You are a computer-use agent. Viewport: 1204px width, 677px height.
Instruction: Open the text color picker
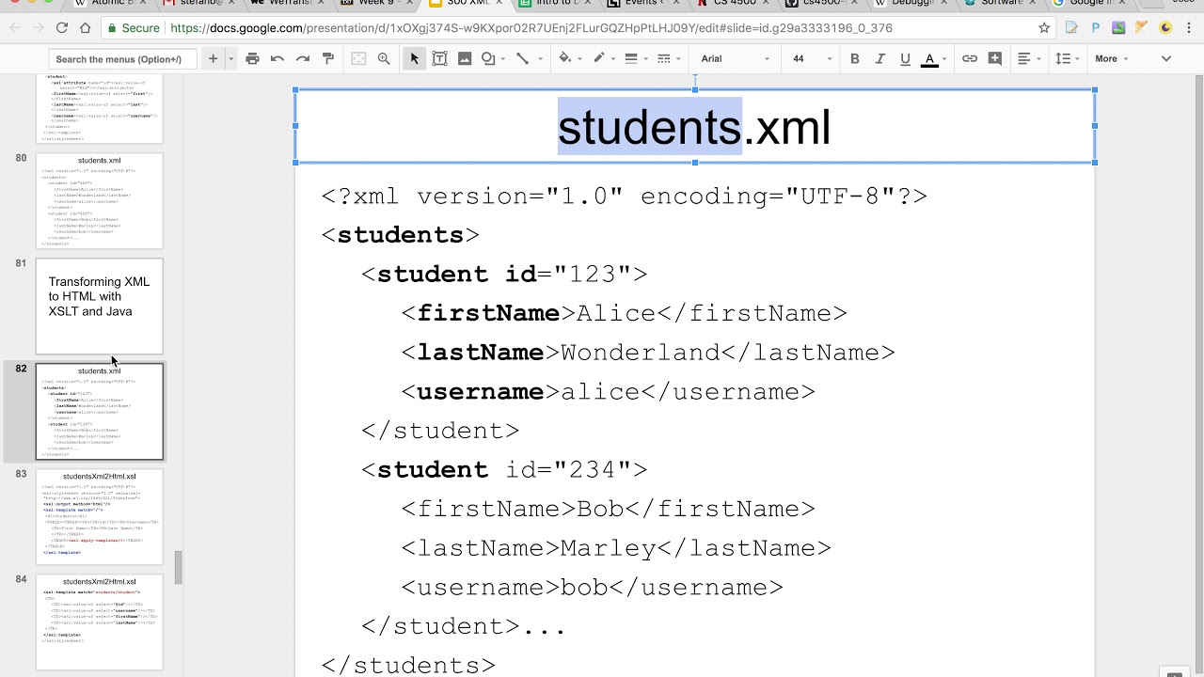tap(930, 58)
